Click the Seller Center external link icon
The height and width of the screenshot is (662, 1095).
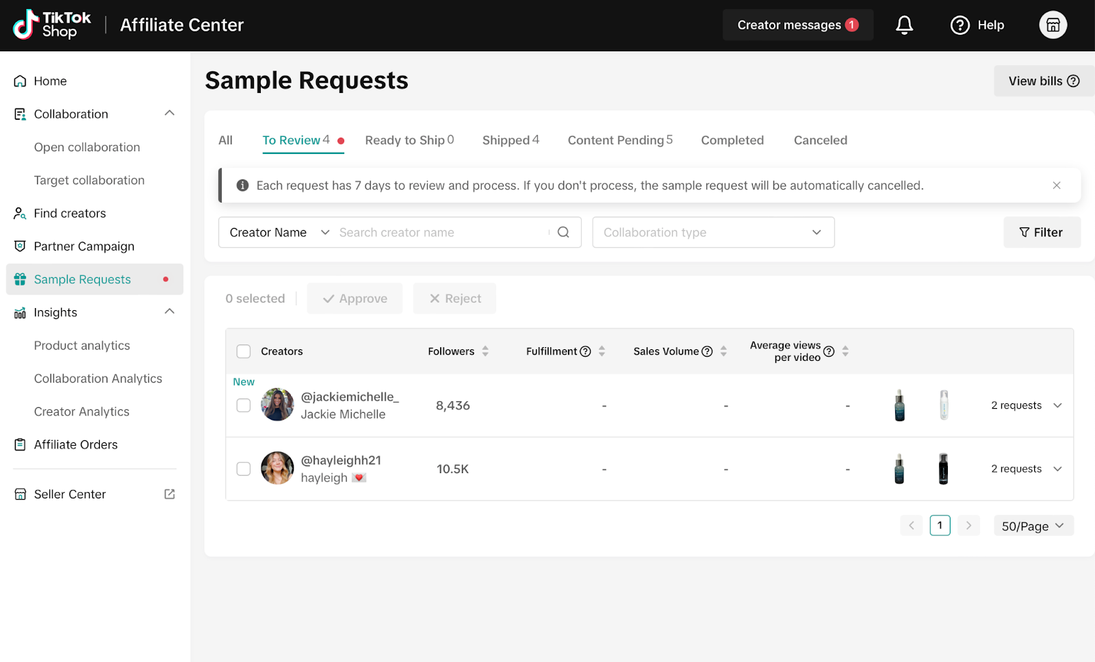click(170, 494)
